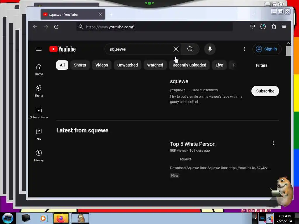Click the New badge under the video
Viewport: 299px width, 224px height.
[175, 176]
